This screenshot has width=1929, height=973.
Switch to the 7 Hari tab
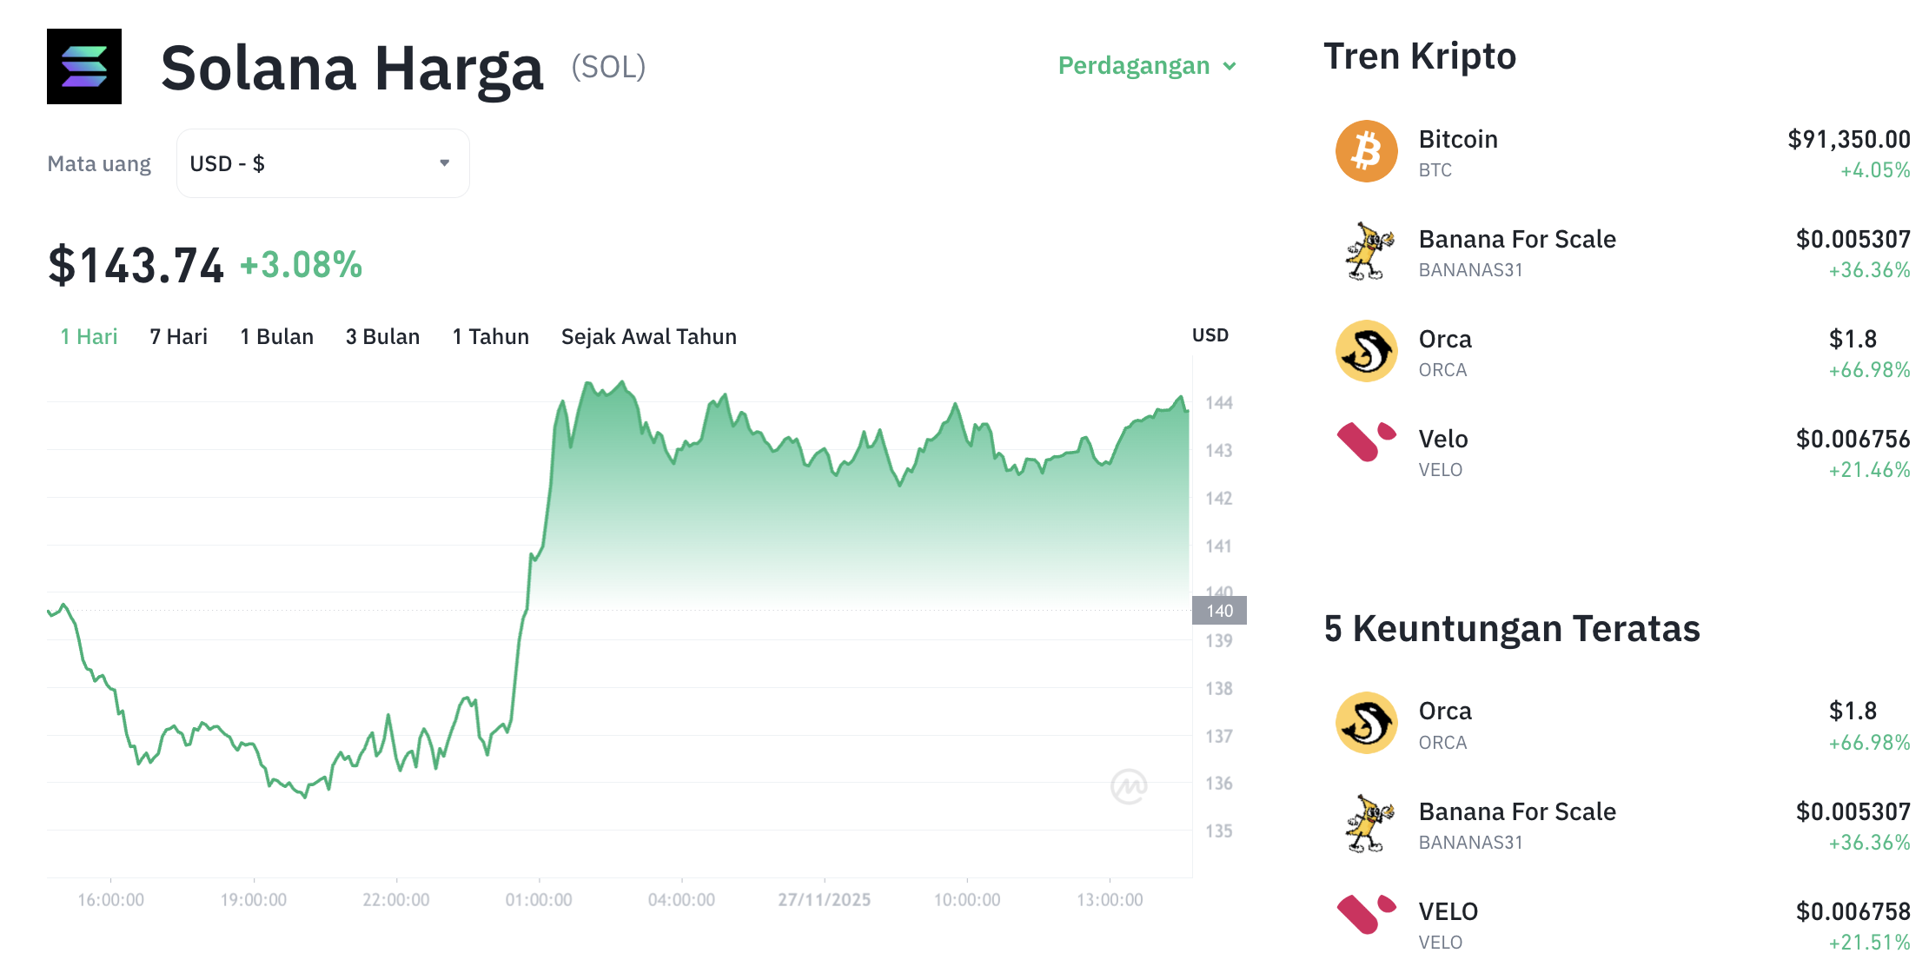178,336
